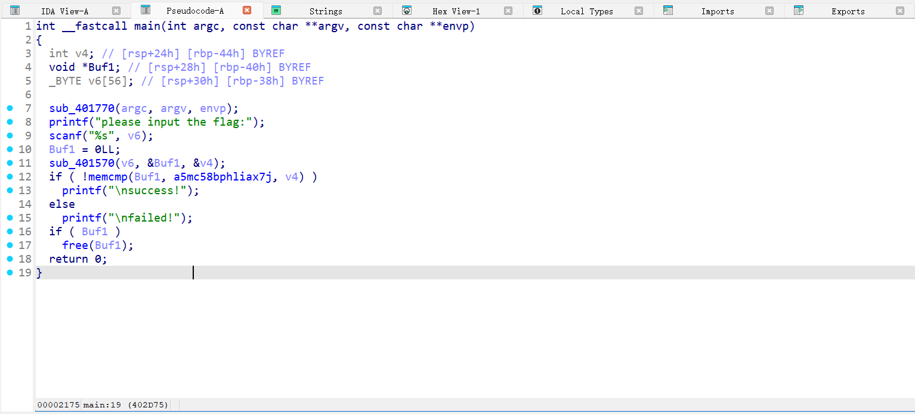Click the status bar address 00002175
The height and width of the screenshot is (414, 915).
coord(58,405)
